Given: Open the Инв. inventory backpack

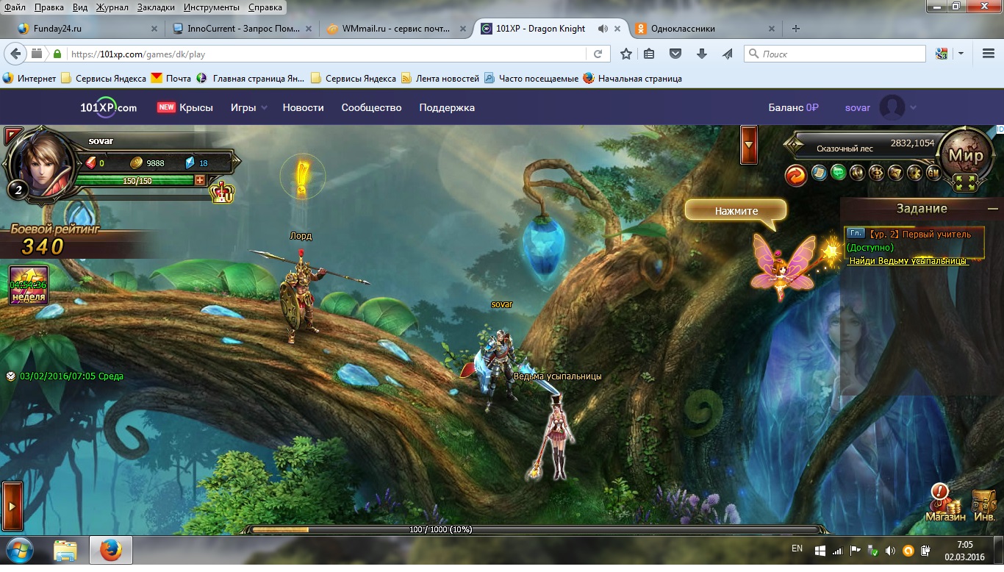Looking at the screenshot, I should pyautogui.click(x=984, y=506).
